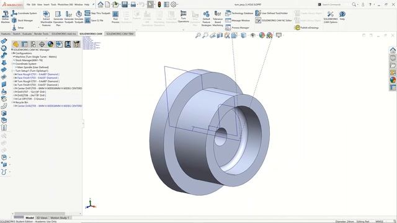The height and width of the screenshot is (223, 397).
Task: Click Edit Appearance sphere in view toolbar
Action: click(262, 35)
